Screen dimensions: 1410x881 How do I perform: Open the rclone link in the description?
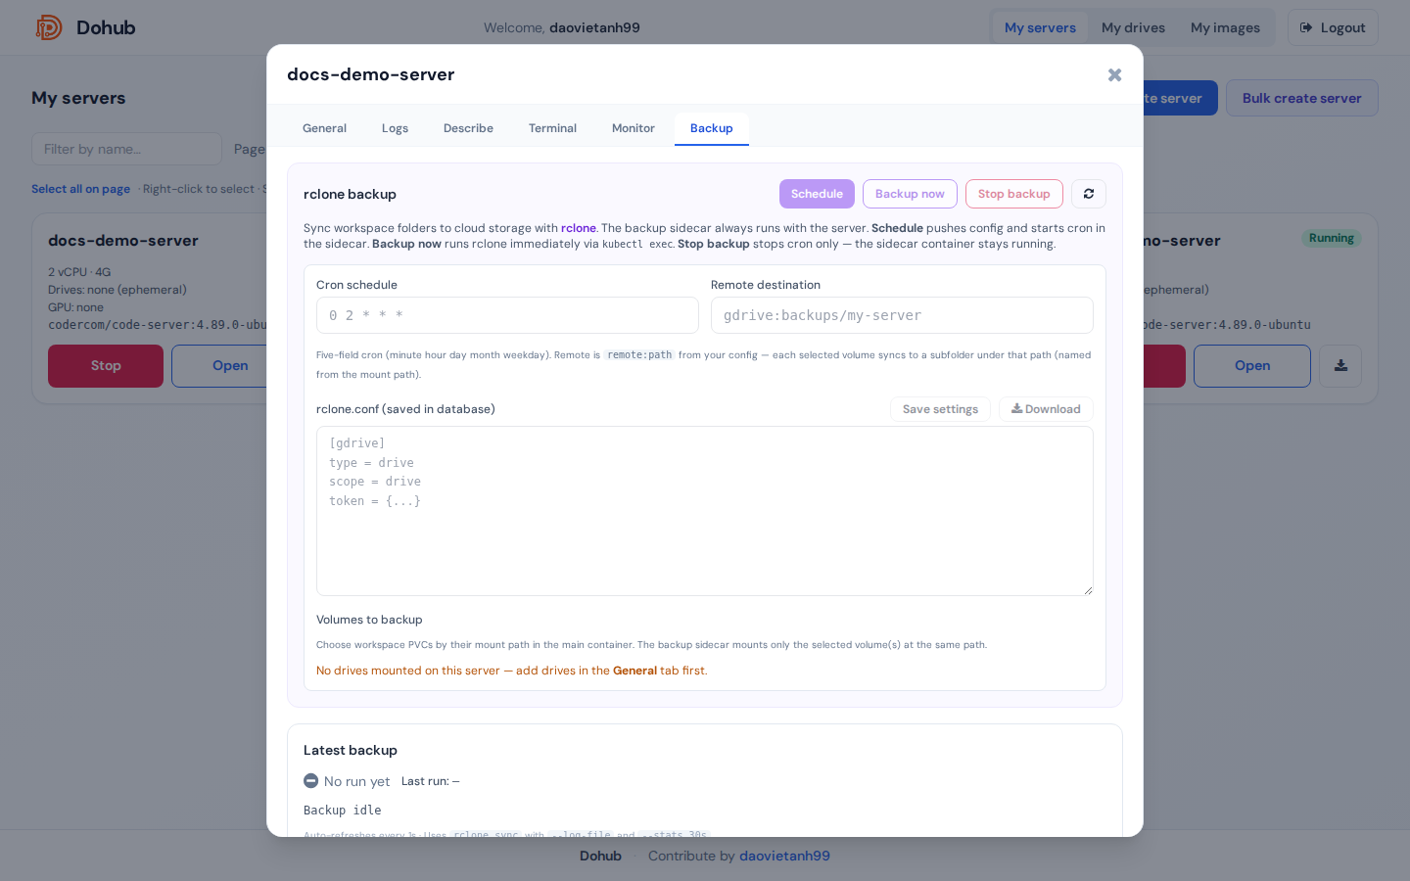[579, 228]
